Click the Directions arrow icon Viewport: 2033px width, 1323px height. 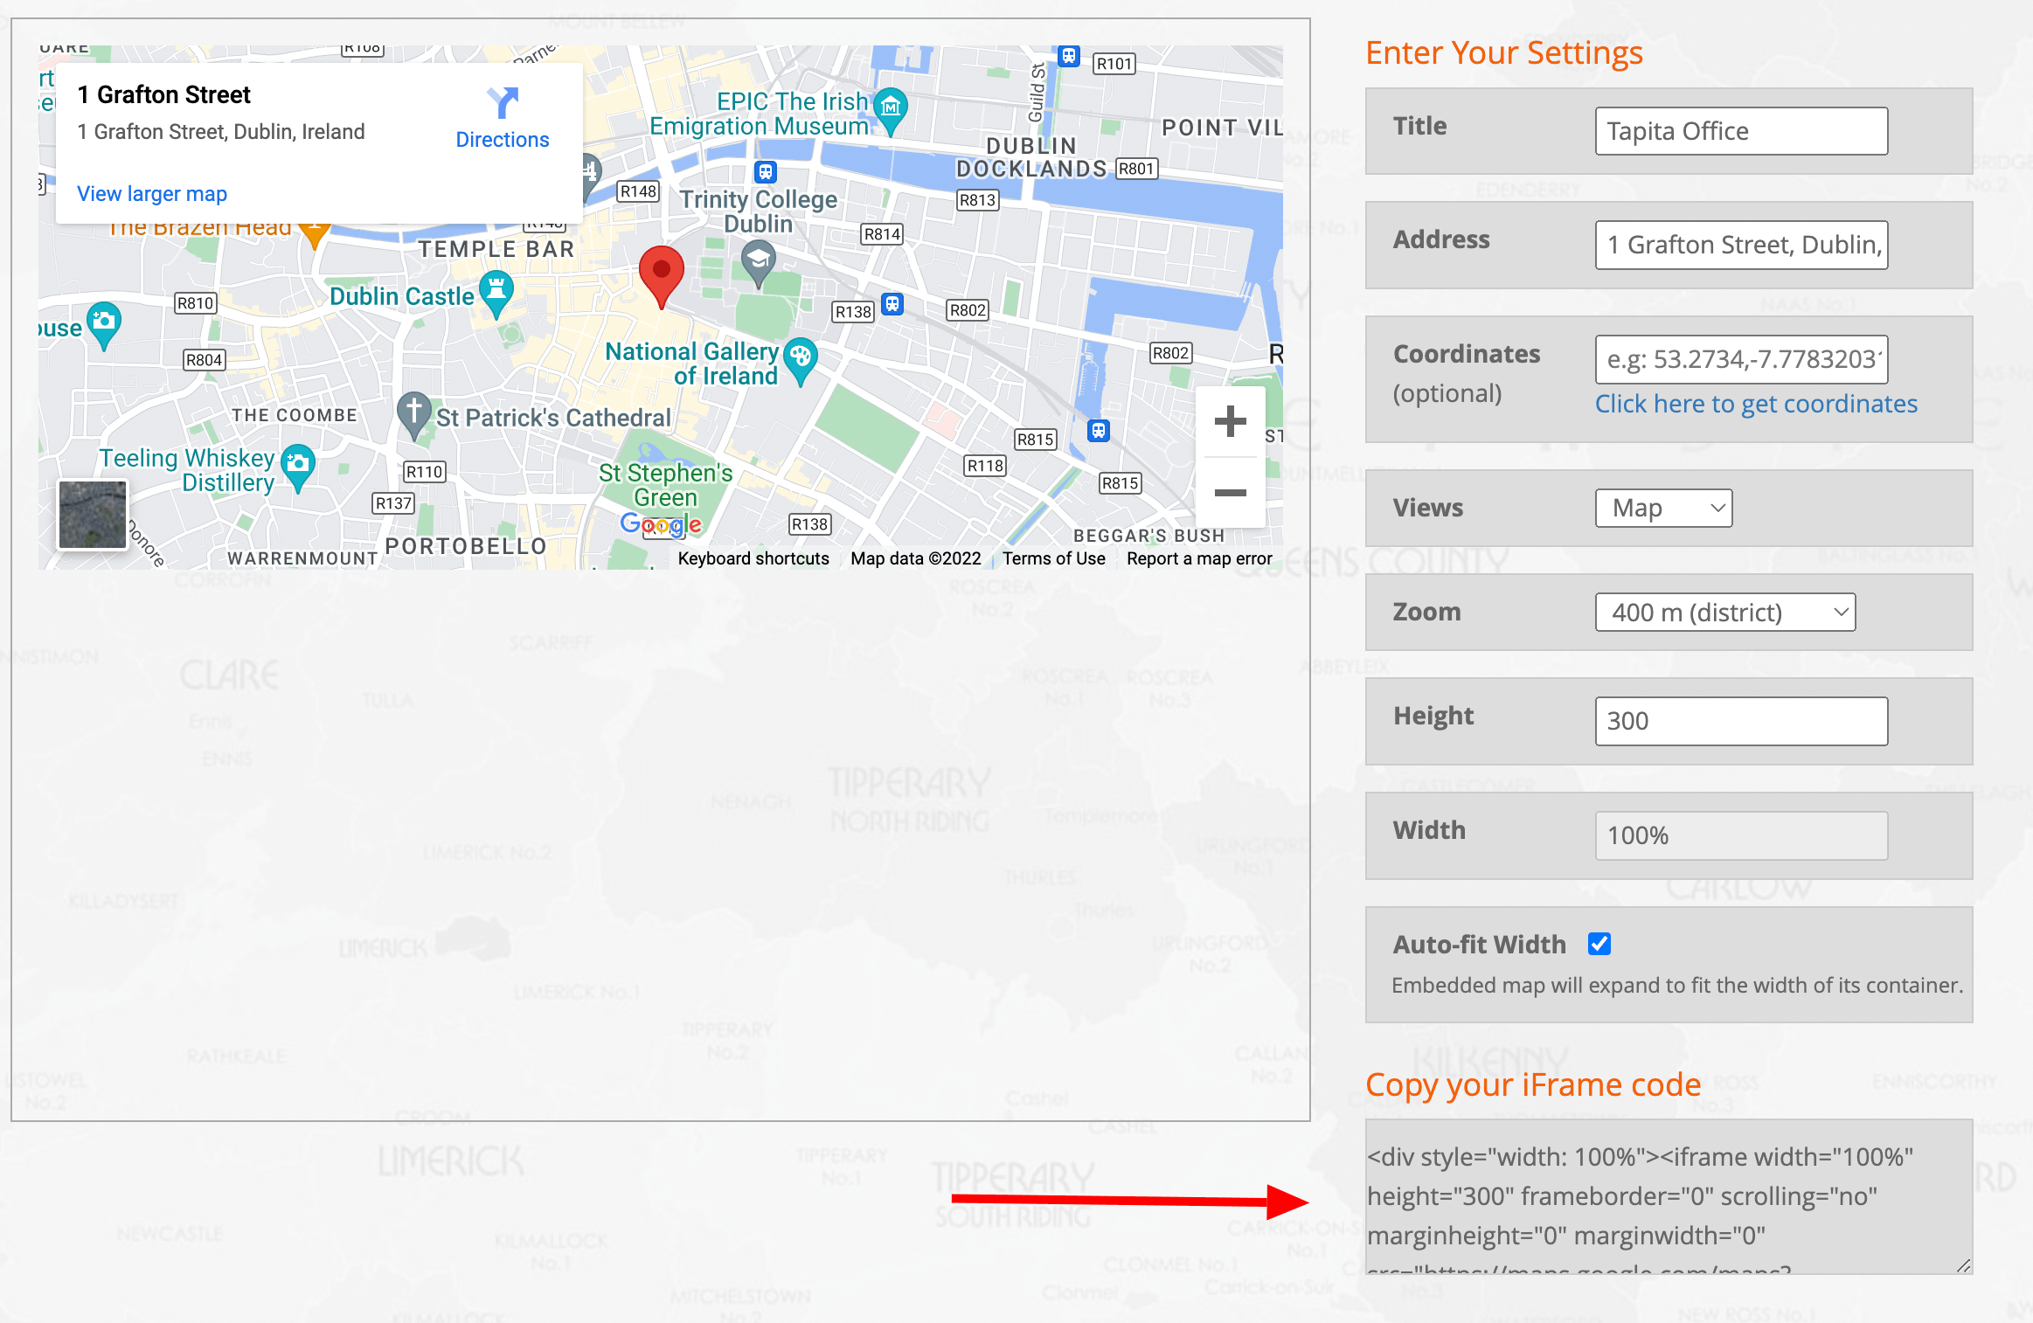(503, 103)
